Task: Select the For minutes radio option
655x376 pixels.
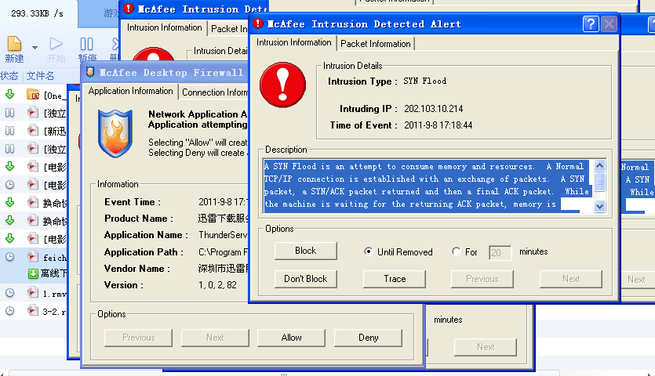Action: tap(457, 251)
